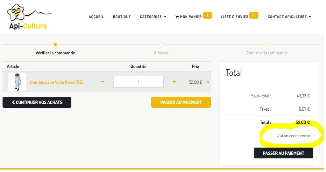
Task: Delete item using the trash icon
Action: 208,82
